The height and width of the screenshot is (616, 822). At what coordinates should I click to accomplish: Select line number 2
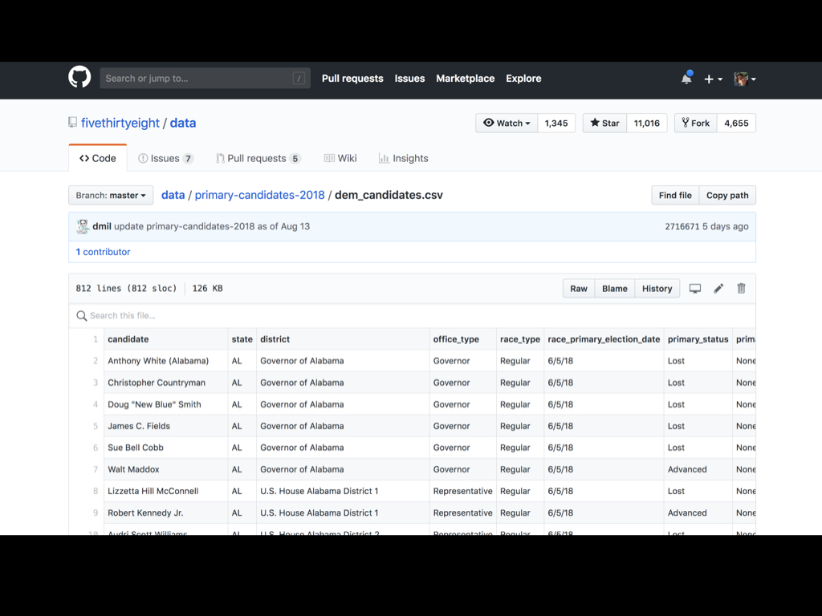click(96, 361)
